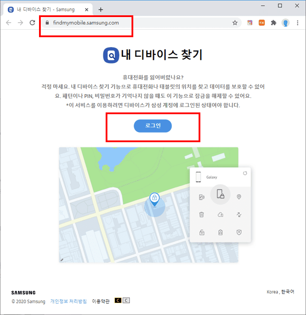Click the 내 디바이스 찾기 heading text
Viewport: 306px width, 315px height.
point(162,55)
